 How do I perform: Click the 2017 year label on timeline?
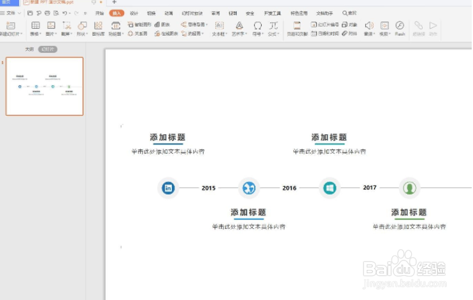[x=369, y=187]
